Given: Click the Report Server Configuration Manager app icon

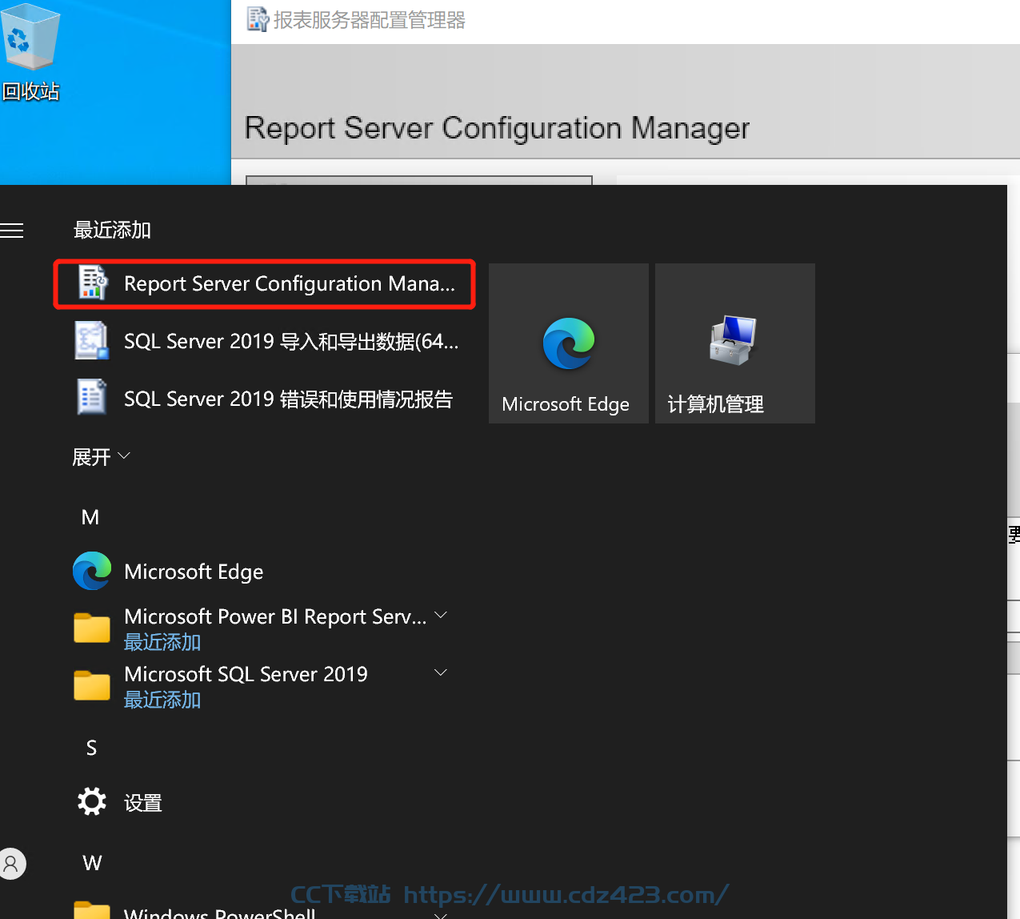Looking at the screenshot, I should coord(93,283).
